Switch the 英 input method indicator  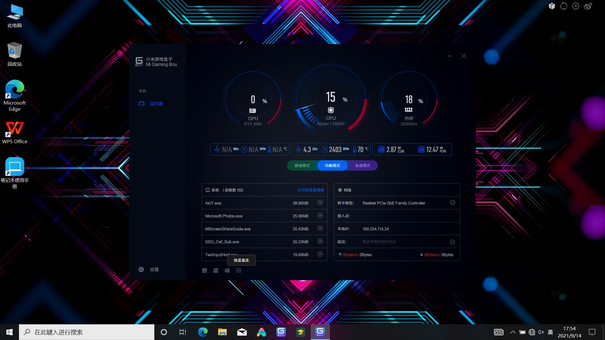tap(550, 332)
